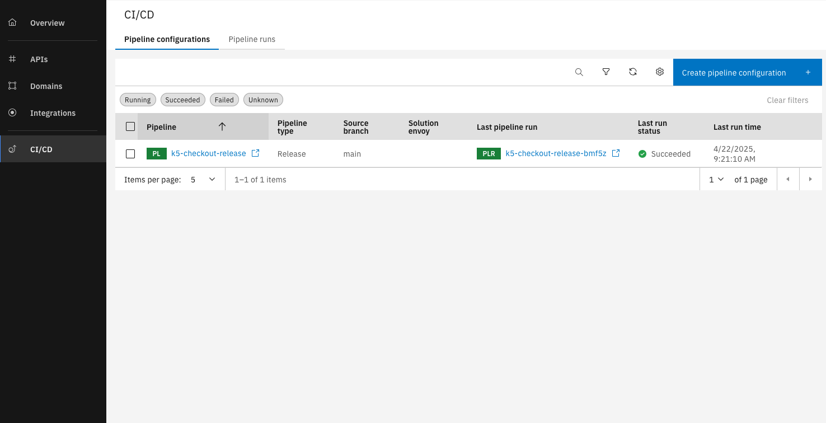Open Integrations in the sidebar
The height and width of the screenshot is (423, 826).
pos(53,113)
